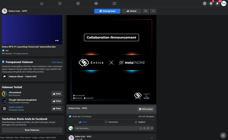Viewport: 228px width, 140px height.
Task: Open Messenger chats icon
Action: 211,4
